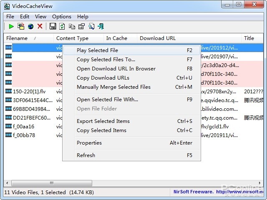Click the Copy Selected Files To toolbar icon
This screenshot has height=200, width=267.
tap(21, 27)
